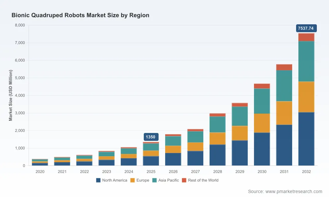
Task: Click the 2028 x-axis label
Action: pos(217,172)
